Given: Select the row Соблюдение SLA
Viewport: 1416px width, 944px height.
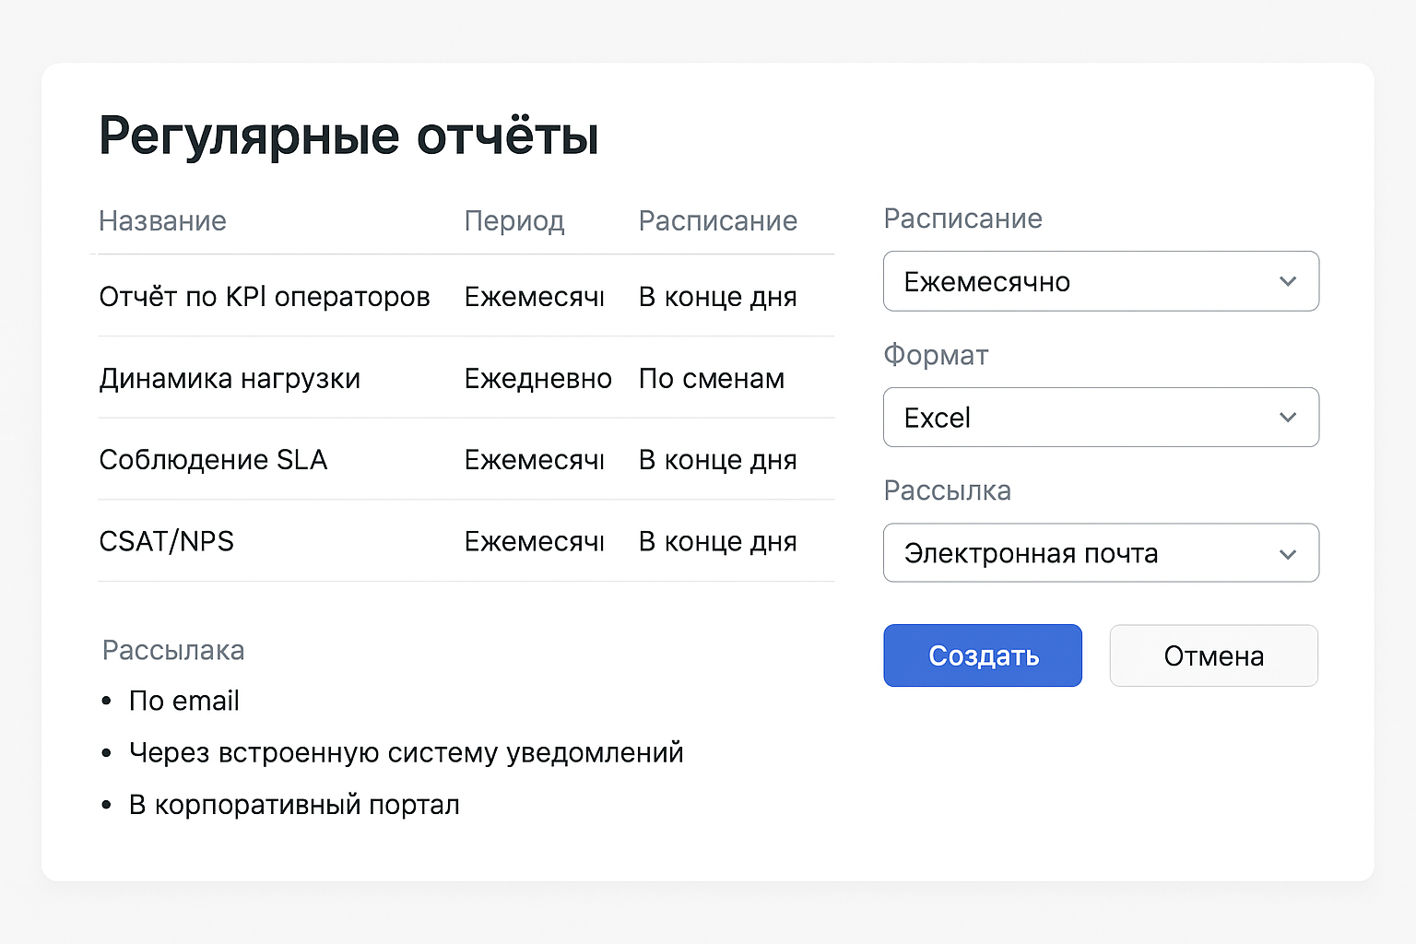Looking at the screenshot, I should pyautogui.click(x=466, y=459).
